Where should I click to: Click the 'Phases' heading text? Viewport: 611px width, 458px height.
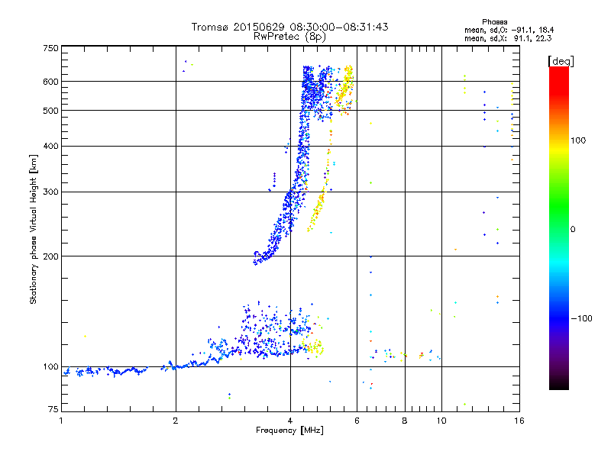(x=494, y=22)
